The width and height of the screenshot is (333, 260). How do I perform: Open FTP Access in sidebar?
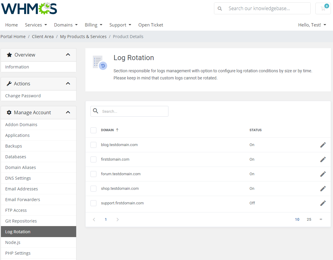38,210
